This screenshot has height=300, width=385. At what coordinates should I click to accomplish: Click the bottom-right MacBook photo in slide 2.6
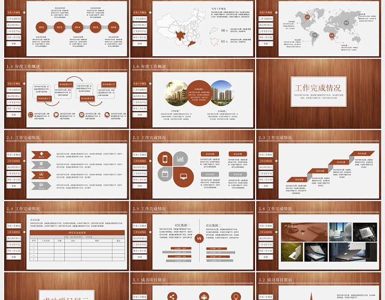pyautogui.click(x=353, y=252)
